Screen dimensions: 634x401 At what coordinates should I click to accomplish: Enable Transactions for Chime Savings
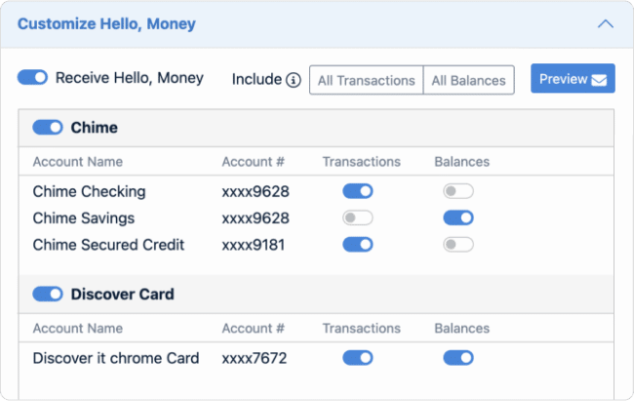358,218
